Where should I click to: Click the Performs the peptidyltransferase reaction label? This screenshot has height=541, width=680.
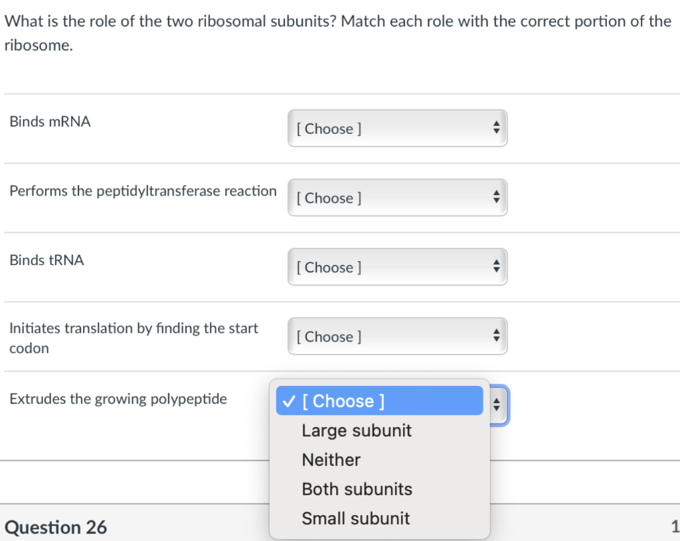143,192
